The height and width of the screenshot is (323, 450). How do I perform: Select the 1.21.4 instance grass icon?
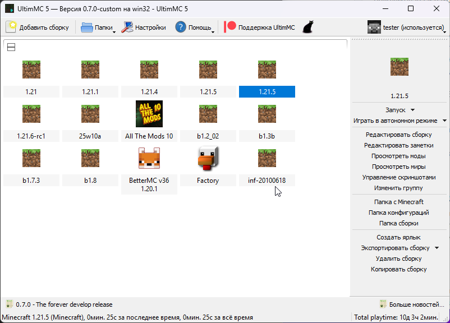(149, 70)
